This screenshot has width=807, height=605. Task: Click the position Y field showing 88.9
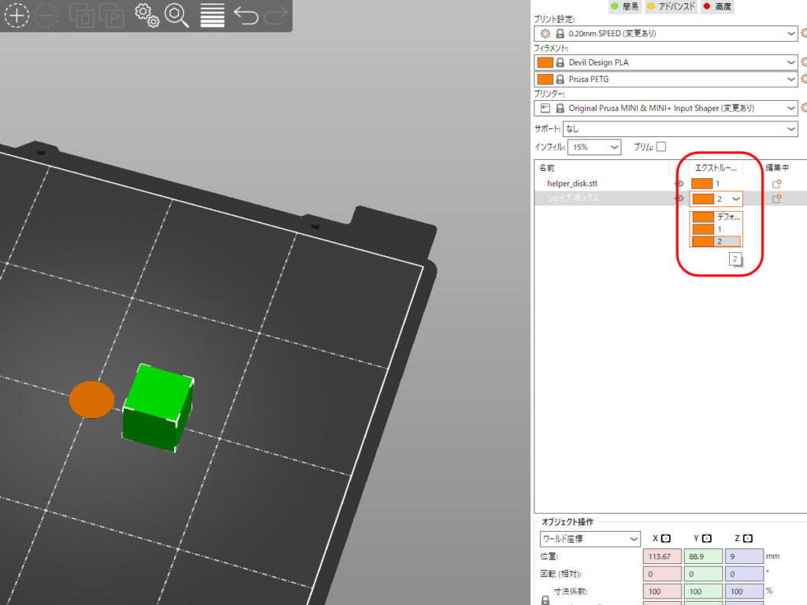(703, 556)
